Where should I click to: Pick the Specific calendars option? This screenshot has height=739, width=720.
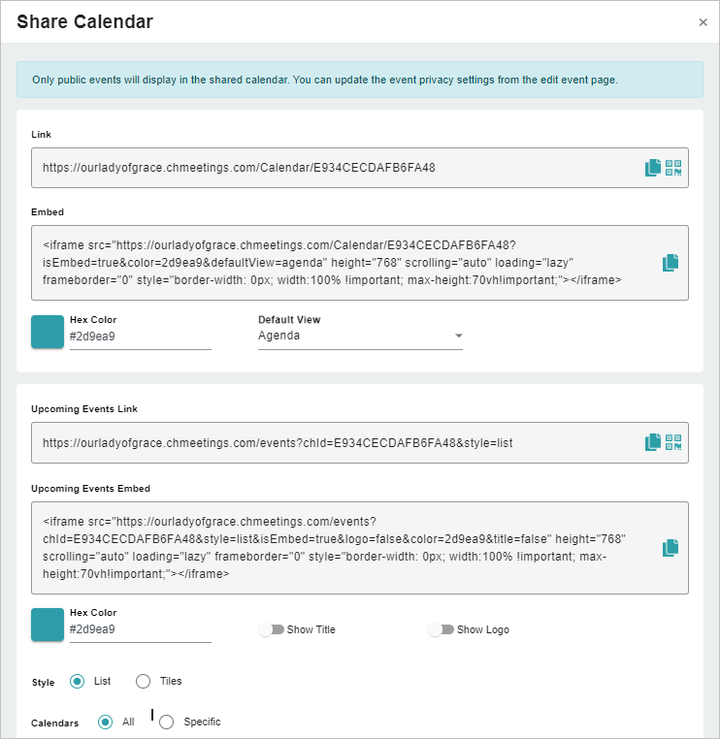(167, 722)
